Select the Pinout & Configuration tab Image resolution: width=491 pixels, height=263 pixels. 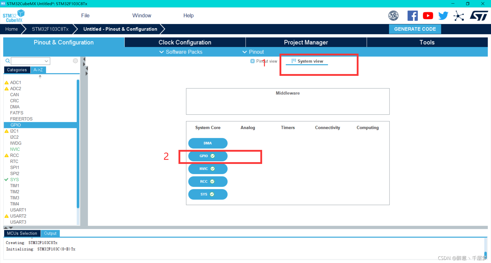pos(64,42)
